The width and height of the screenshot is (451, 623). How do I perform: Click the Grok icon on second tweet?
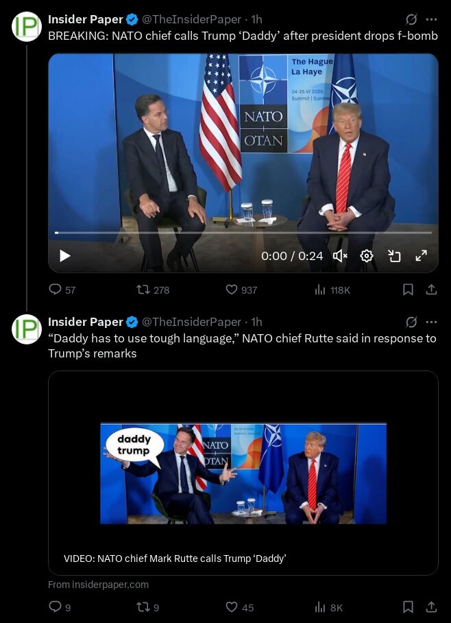411,322
